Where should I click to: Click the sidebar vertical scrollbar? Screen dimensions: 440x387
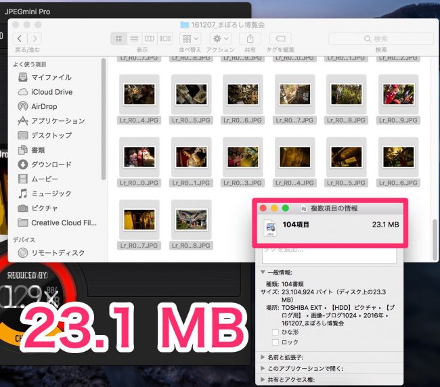pyautogui.click(x=104, y=119)
